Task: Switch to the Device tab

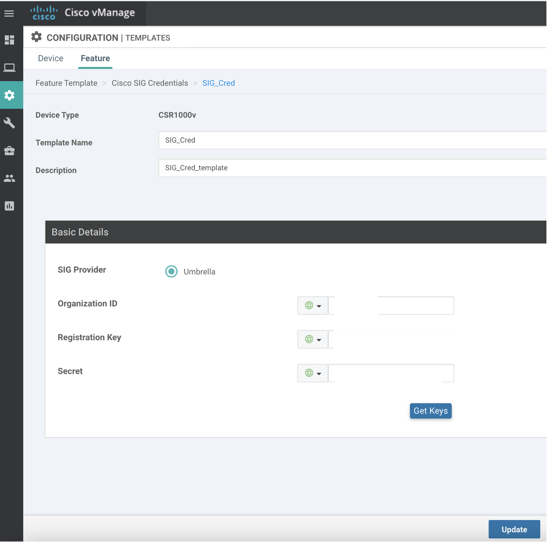Action: click(51, 58)
